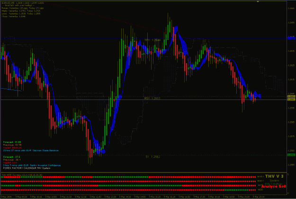The width and height of the screenshot is (296, 199).
Task: Select the 'THV V 3' system title
Action: point(274,176)
